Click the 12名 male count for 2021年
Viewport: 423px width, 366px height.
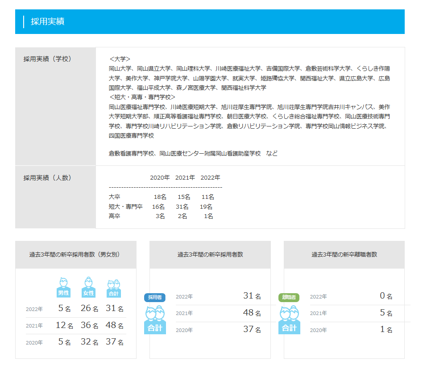click(x=64, y=325)
